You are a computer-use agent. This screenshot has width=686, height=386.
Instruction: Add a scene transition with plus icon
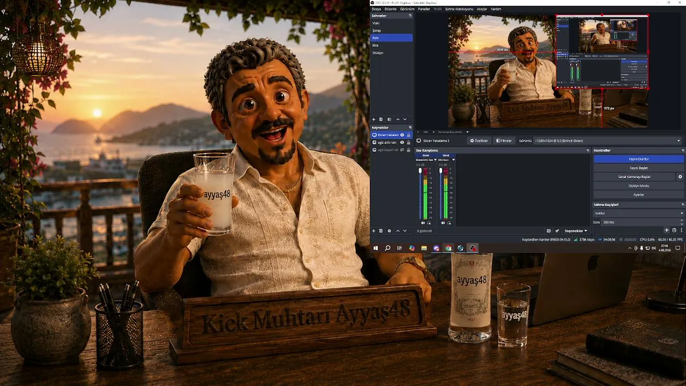coord(667,231)
